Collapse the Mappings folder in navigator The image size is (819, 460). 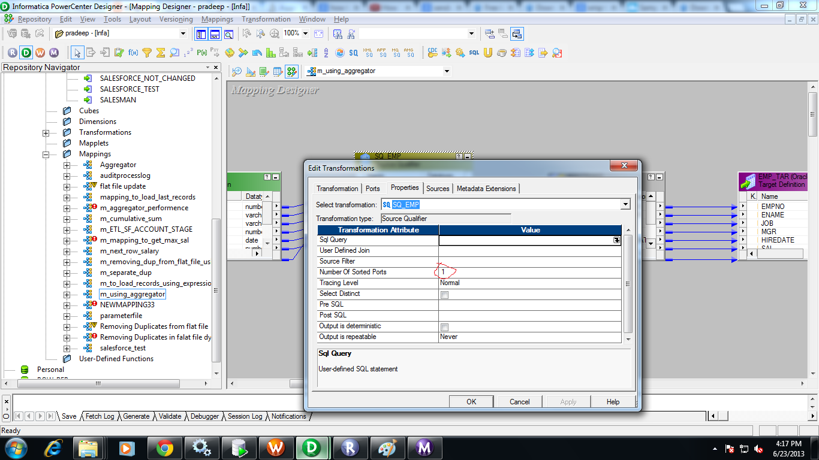(46, 155)
